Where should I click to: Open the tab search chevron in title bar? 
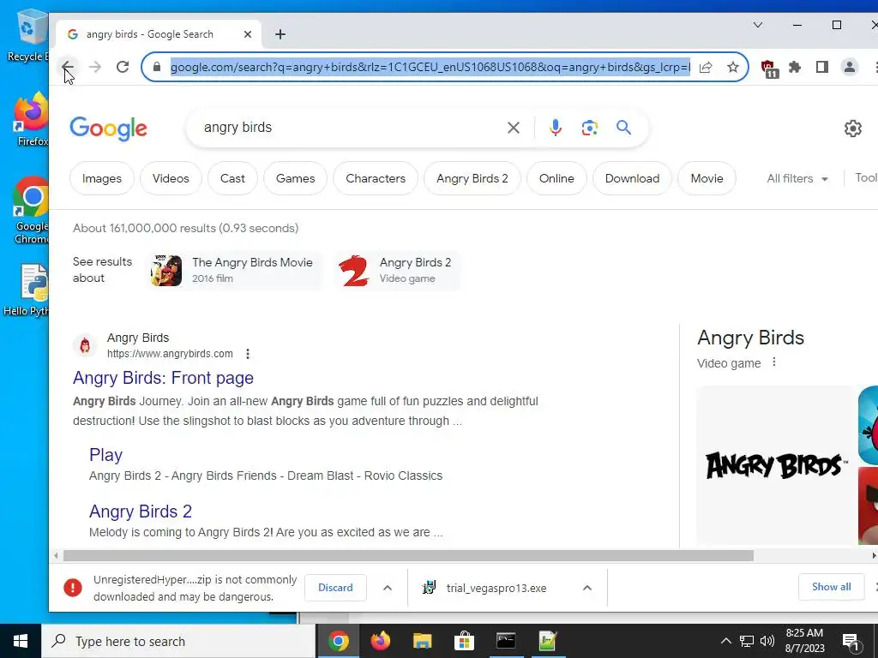click(x=758, y=25)
